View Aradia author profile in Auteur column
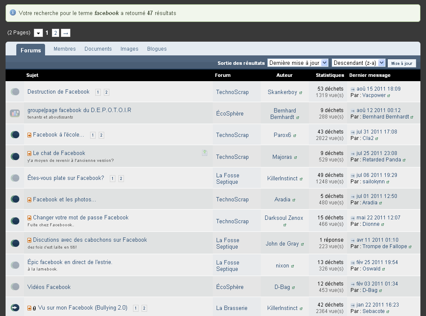Viewport: 426px width, 316px height. tap(282, 199)
